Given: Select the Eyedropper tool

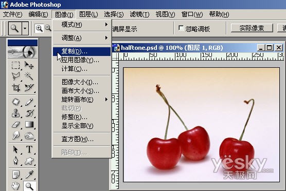Looking at the screenshot, I should [x=29, y=175].
